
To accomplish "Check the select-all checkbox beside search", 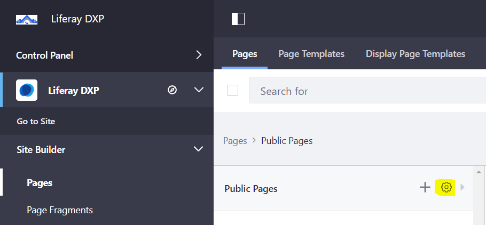I will [232, 91].
